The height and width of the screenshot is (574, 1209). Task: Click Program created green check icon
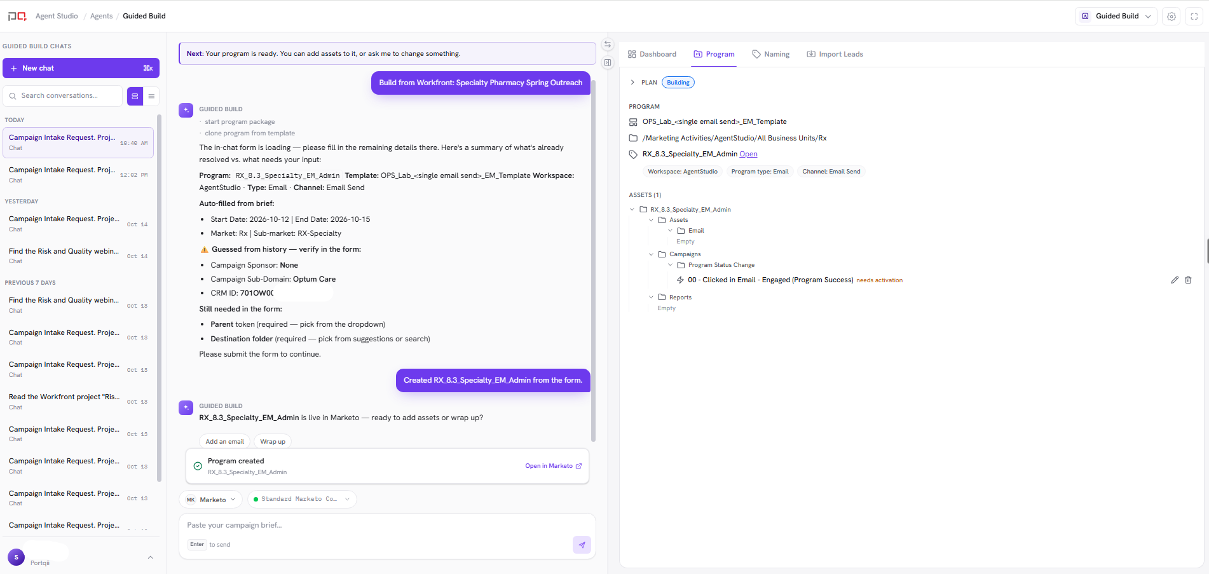click(x=198, y=466)
